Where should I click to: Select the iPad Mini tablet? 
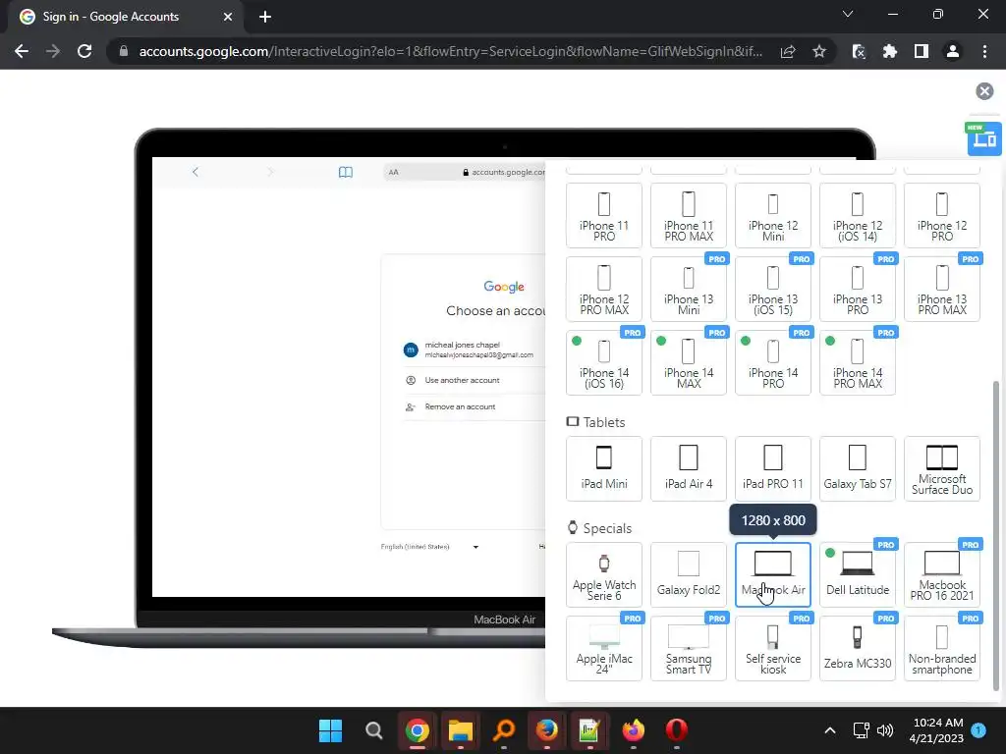point(604,468)
